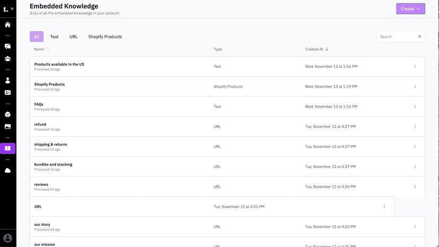
Task: Open options menu for Shopify Products row
Action: pos(415,86)
